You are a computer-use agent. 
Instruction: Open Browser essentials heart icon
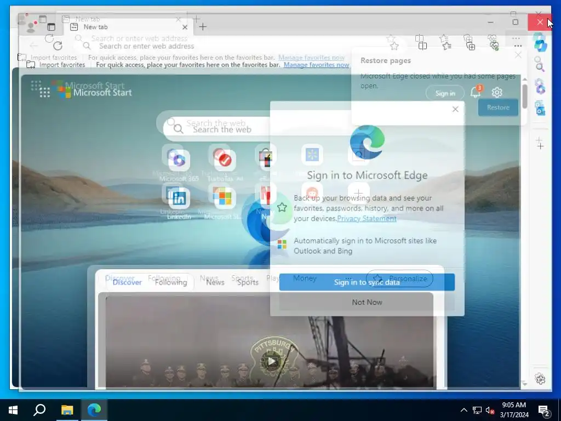pos(495,46)
